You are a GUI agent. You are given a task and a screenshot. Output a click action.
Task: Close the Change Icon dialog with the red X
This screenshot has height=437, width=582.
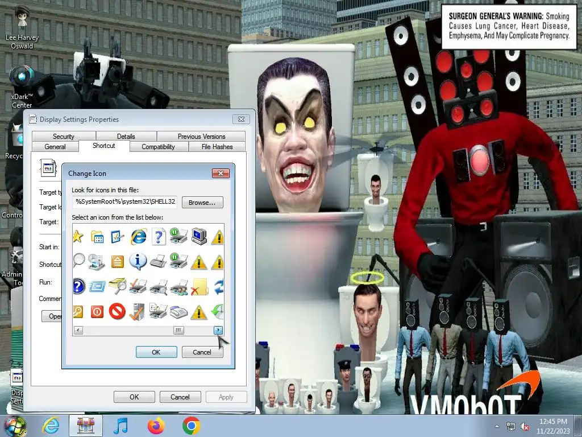221,173
